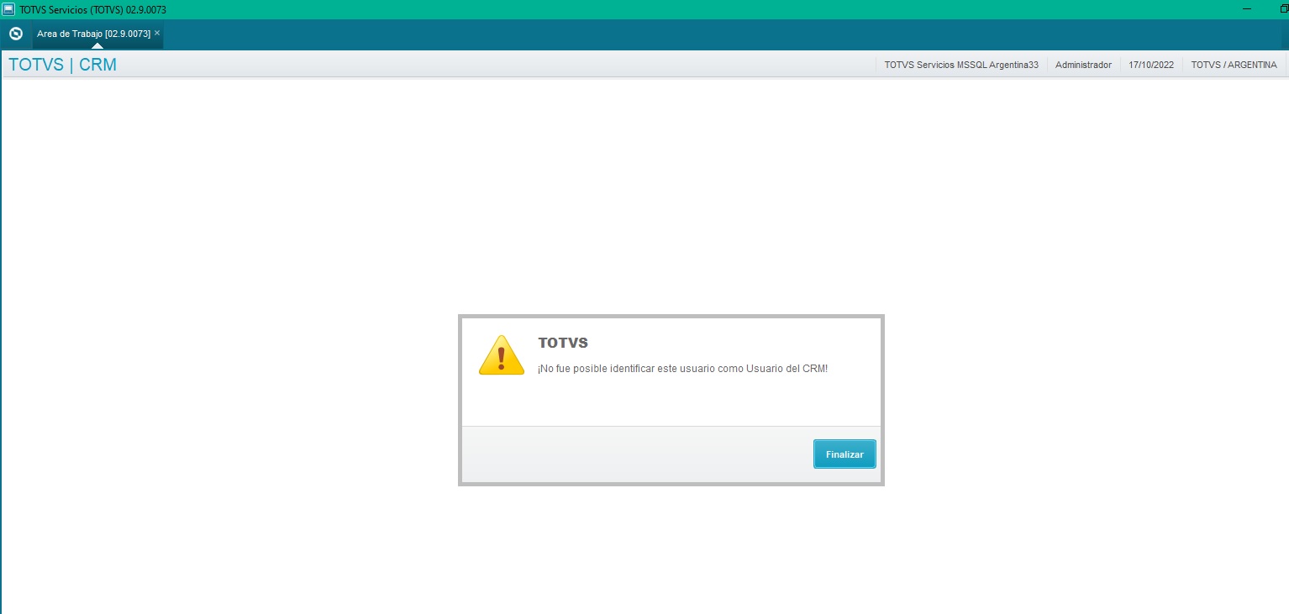Click the dialog's bold TOTVS heading
This screenshot has height=614, width=1289.
[x=563, y=343]
